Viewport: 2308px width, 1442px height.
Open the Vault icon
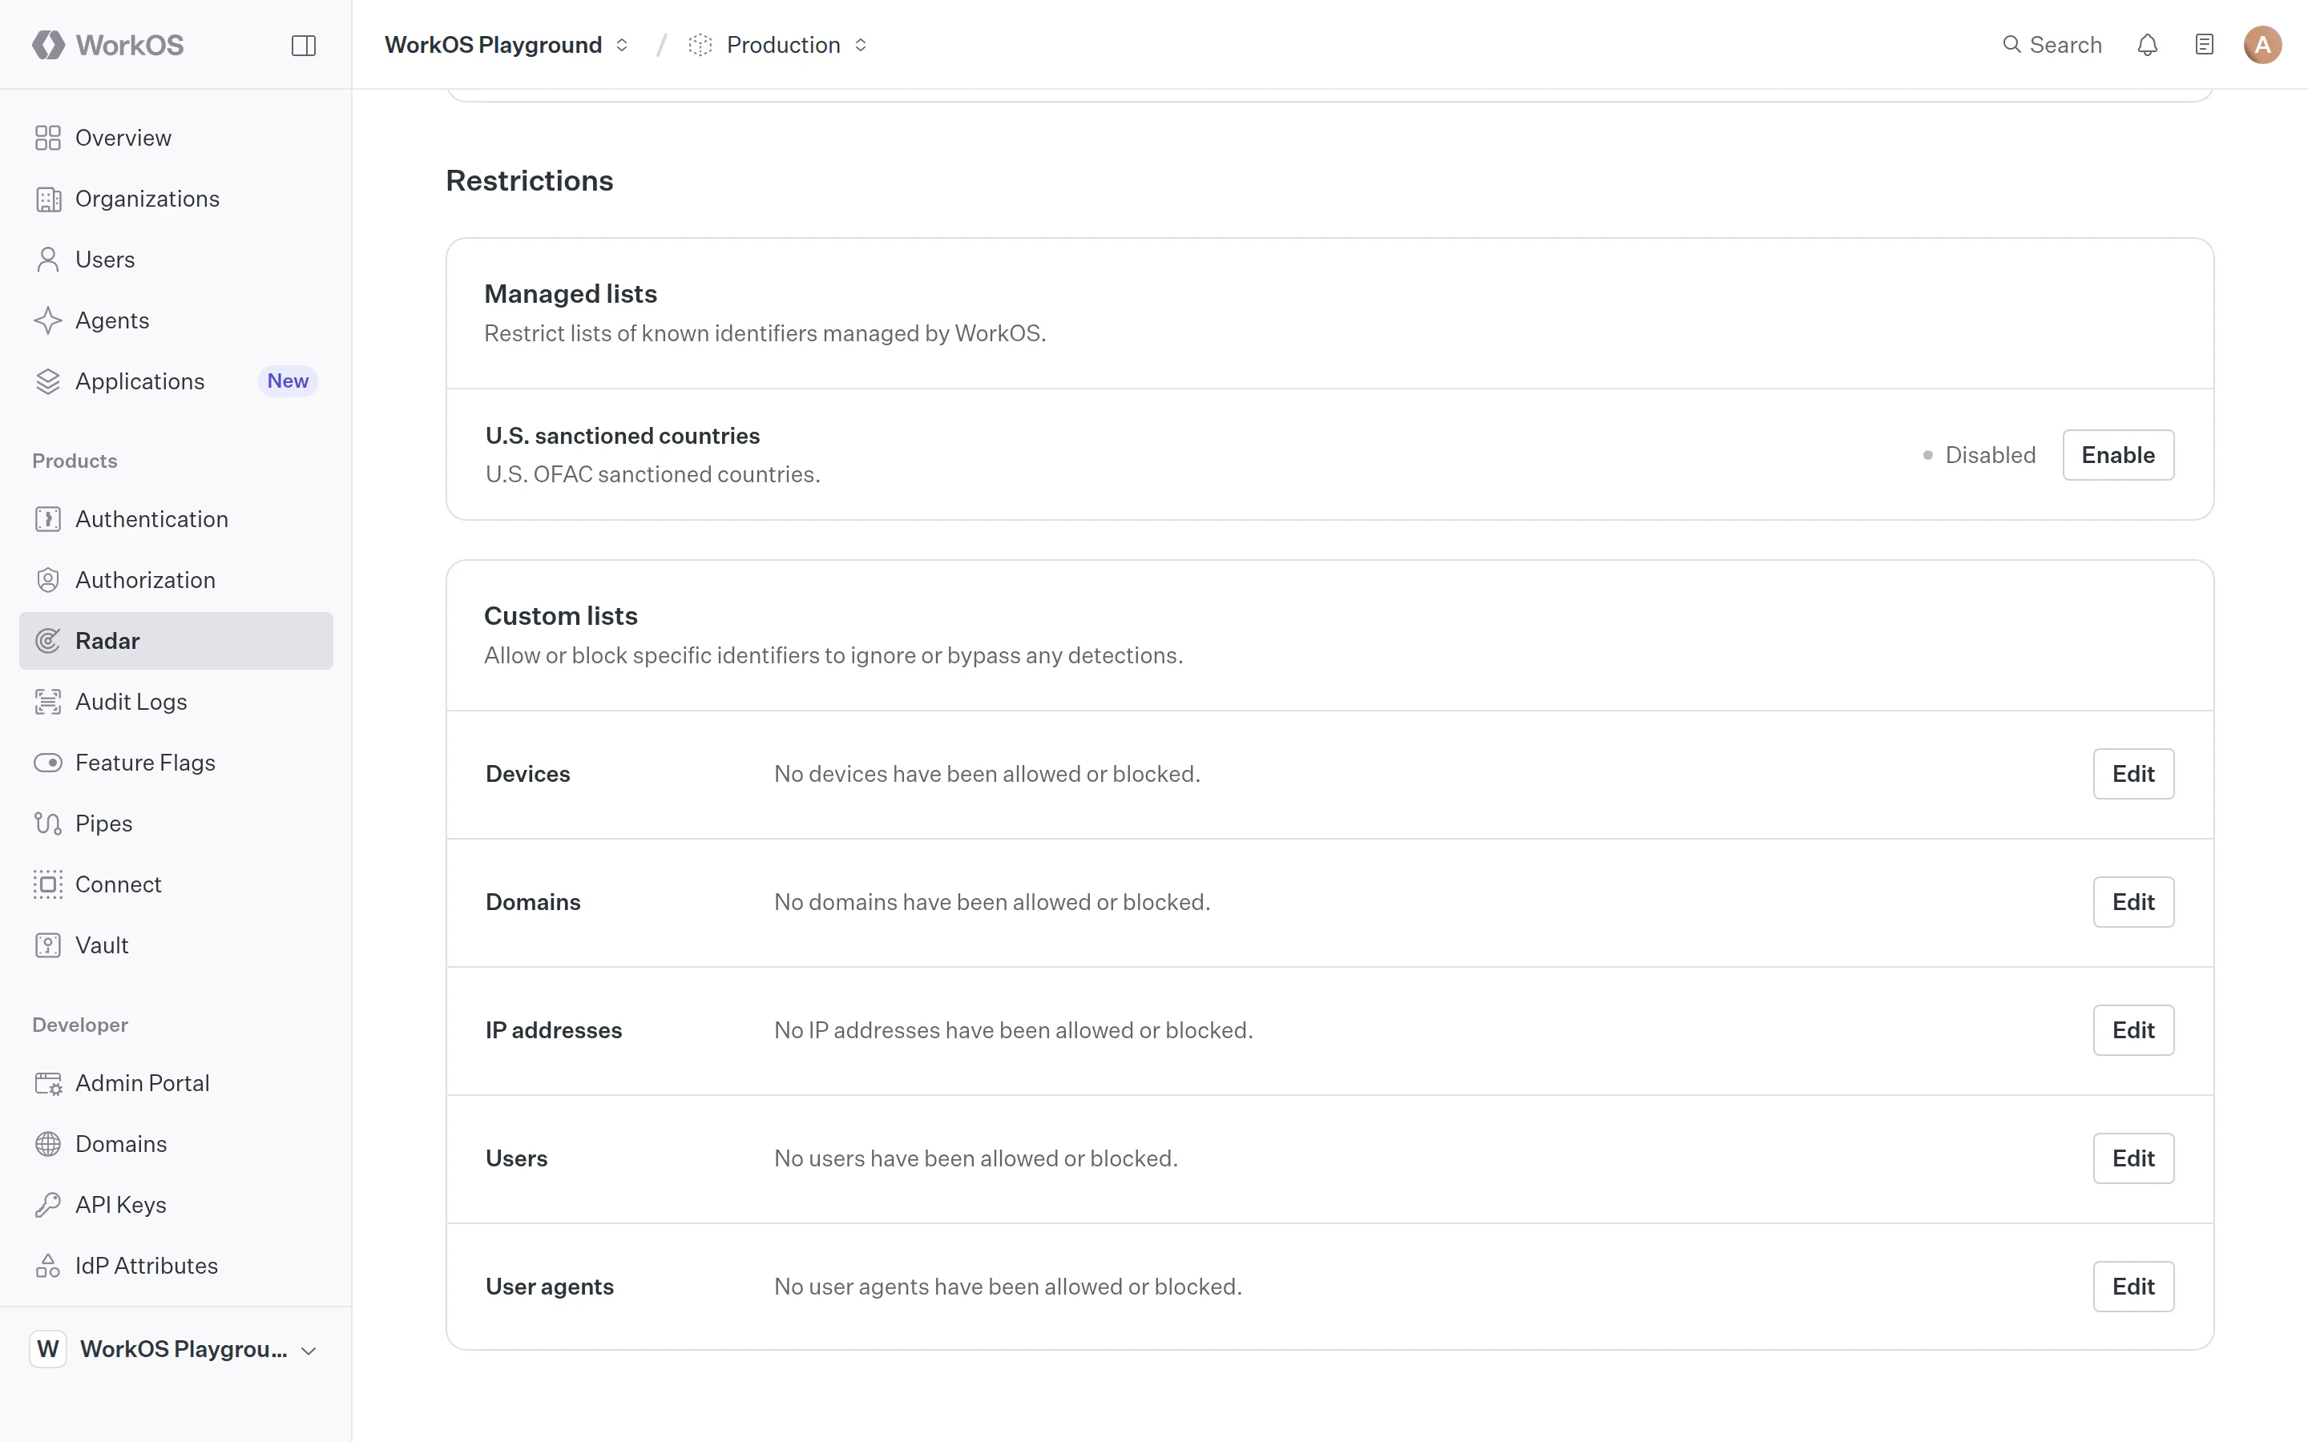pyautogui.click(x=48, y=945)
